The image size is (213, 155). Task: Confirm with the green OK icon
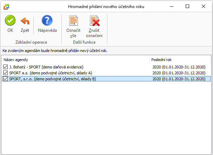10,20
